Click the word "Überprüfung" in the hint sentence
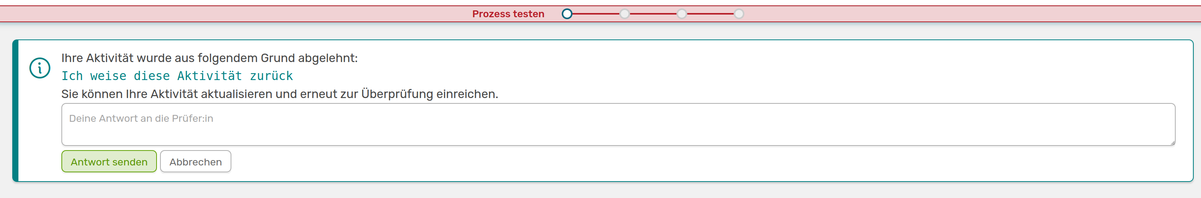 pos(397,94)
